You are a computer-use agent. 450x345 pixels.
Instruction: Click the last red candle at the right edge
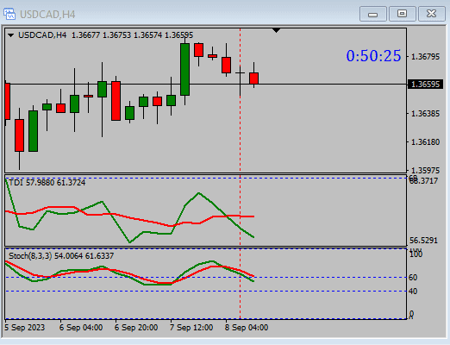click(253, 78)
